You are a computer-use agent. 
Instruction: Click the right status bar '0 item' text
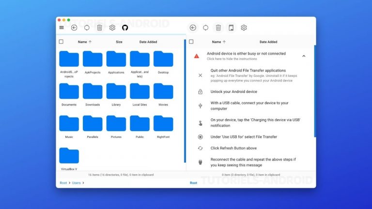click(251, 175)
